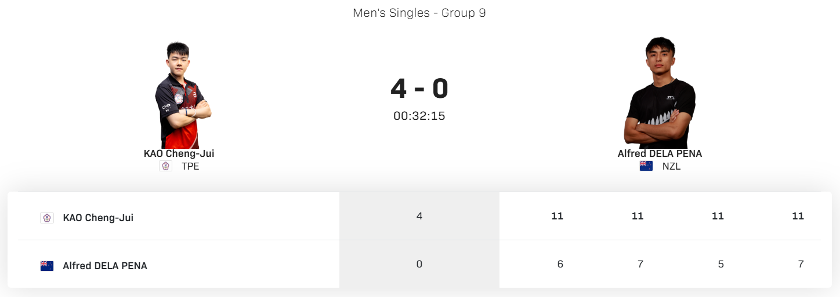Click DELA PENA's total games won cell showing 0
This screenshot has height=297, width=840.
click(x=419, y=264)
